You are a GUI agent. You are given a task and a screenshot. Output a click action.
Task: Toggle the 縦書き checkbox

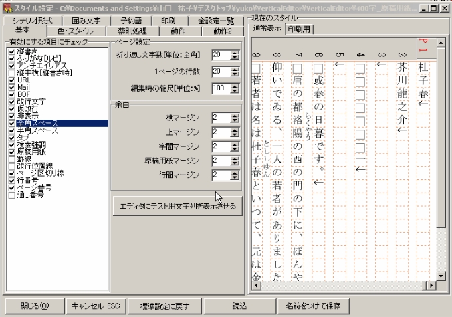[x=12, y=52]
